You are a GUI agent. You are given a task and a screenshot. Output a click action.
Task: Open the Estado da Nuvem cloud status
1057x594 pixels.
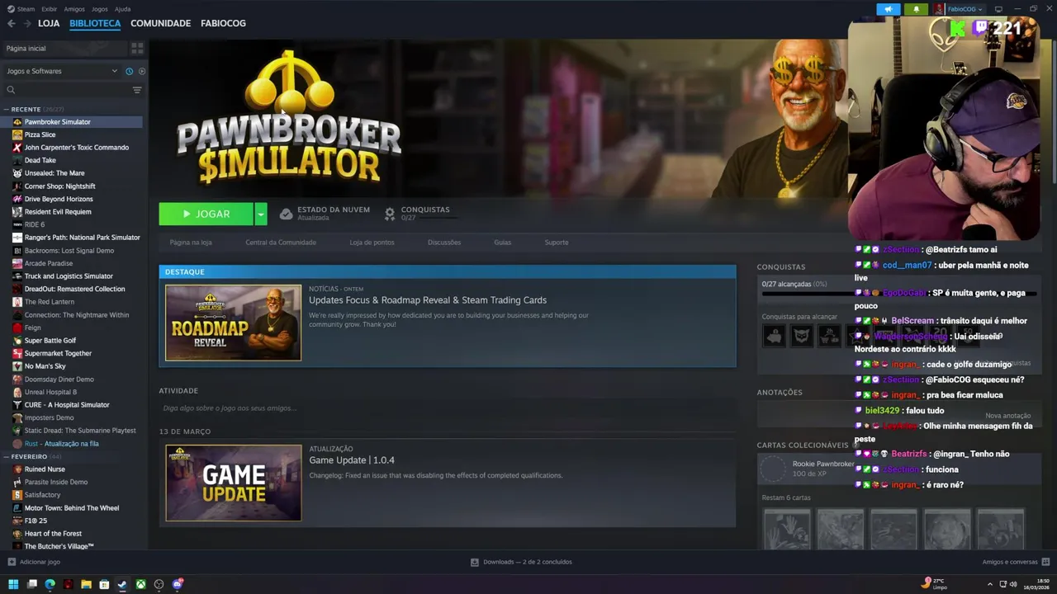[x=325, y=213]
